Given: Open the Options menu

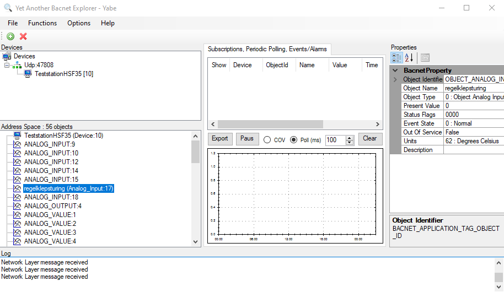Looking at the screenshot, I should coord(79,23).
